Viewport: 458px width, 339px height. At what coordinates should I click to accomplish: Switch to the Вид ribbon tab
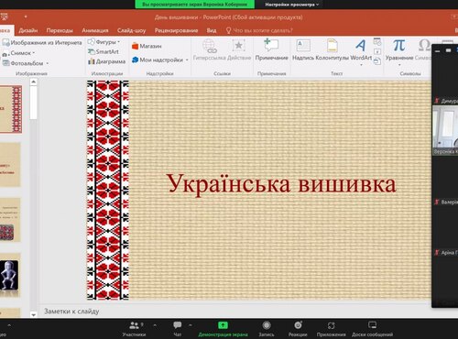(212, 30)
